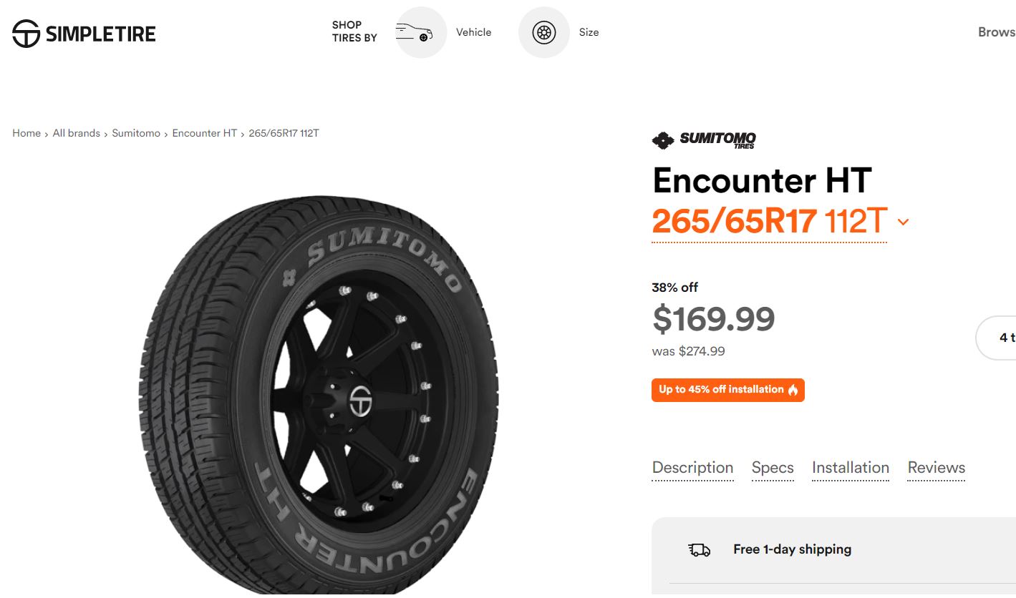Click the fire icon on installation badge
1016x598 pixels.
[x=793, y=390]
